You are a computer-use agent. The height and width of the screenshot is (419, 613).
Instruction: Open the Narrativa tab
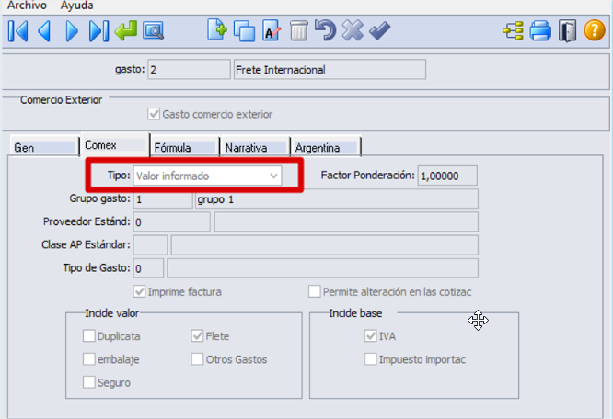click(255, 147)
